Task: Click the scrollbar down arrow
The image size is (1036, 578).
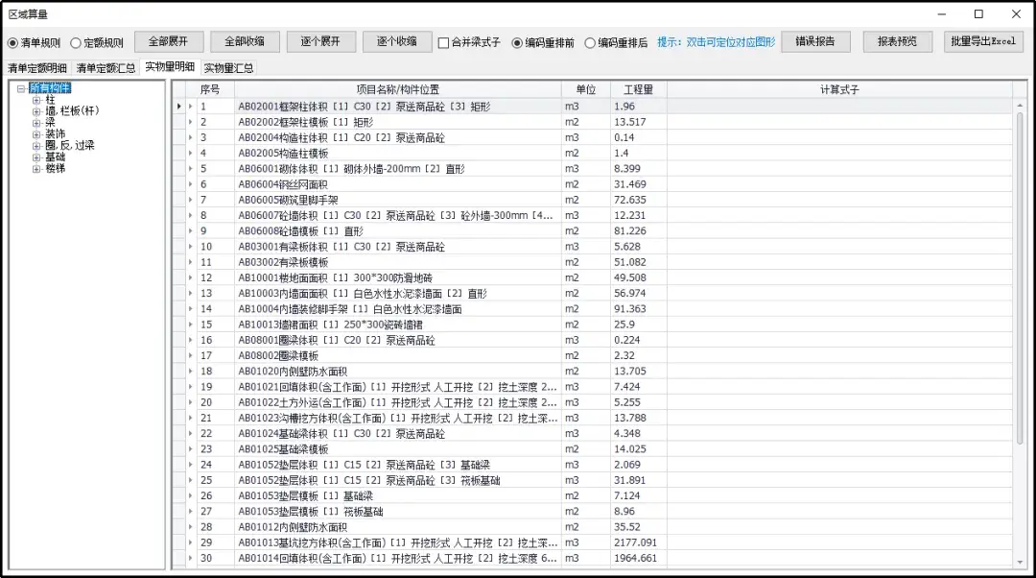Action: [x=1020, y=562]
